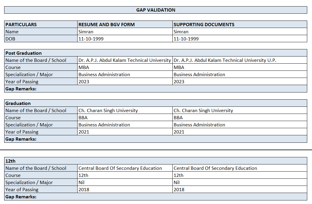
Task: Select 2018 in the resume column
Action: 125,189
